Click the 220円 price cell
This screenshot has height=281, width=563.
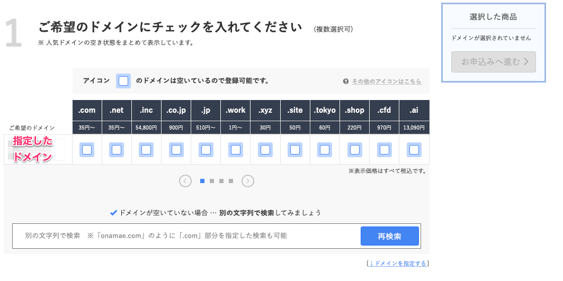tap(355, 128)
